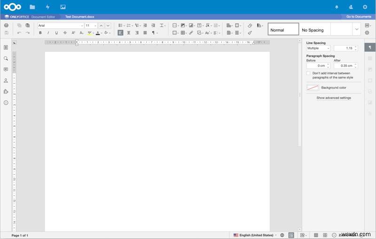Click the insert hyperlink chain icon
This screenshot has height=239, width=376.
click(191, 33)
